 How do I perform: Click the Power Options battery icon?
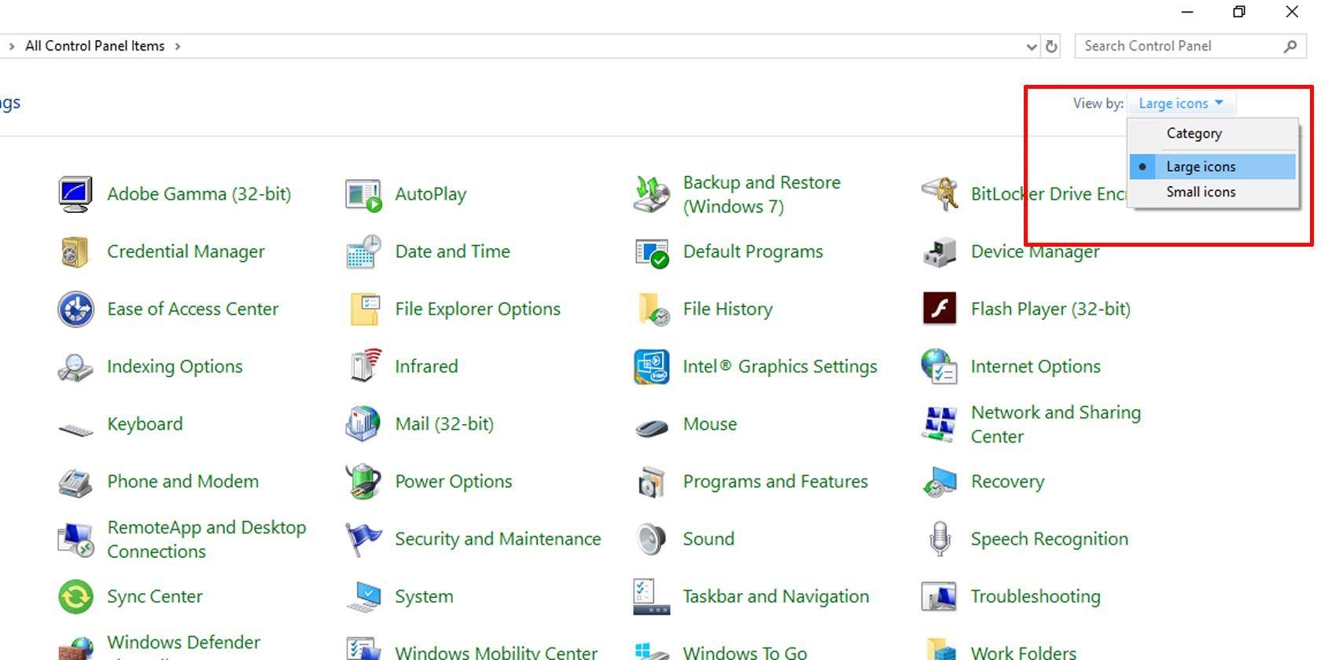pyautogui.click(x=363, y=481)
